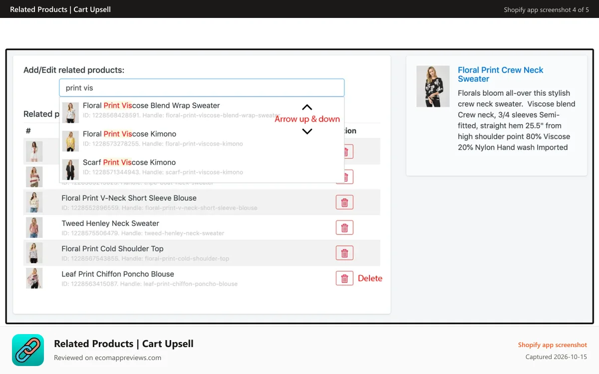Screen dimensions: 599x374
Task: Delete the Floral Print V-Neck Short Sleeve Blouse row
Action: (x=344, y=202)
